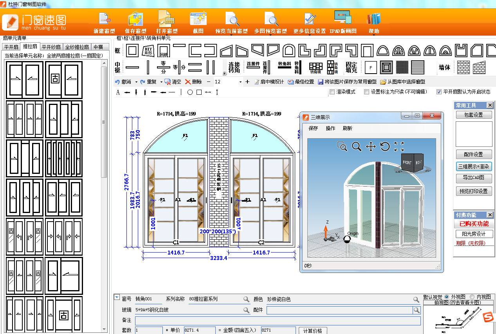Open 预览当前窗型 preview icon
Viewport: 496px width, 334px height.
(232, 19)
